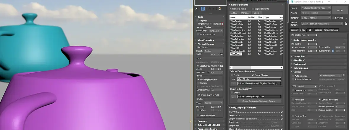Select VRayDenoiser row in elements list

click(x=256, y=21)
